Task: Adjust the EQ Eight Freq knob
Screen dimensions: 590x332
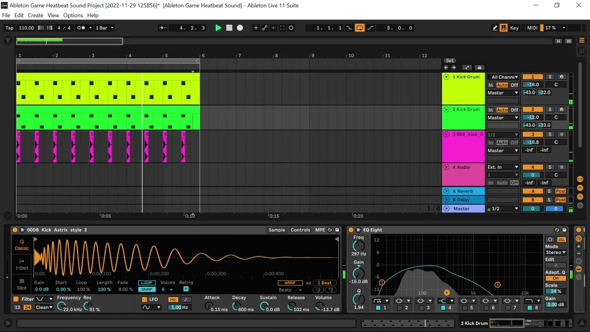Action: click(358, 246)
